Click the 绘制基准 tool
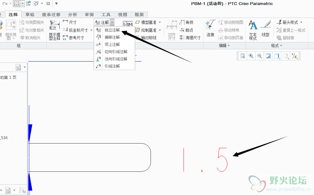Viewport: 314px width, 195px height. (x=146, y=30)
